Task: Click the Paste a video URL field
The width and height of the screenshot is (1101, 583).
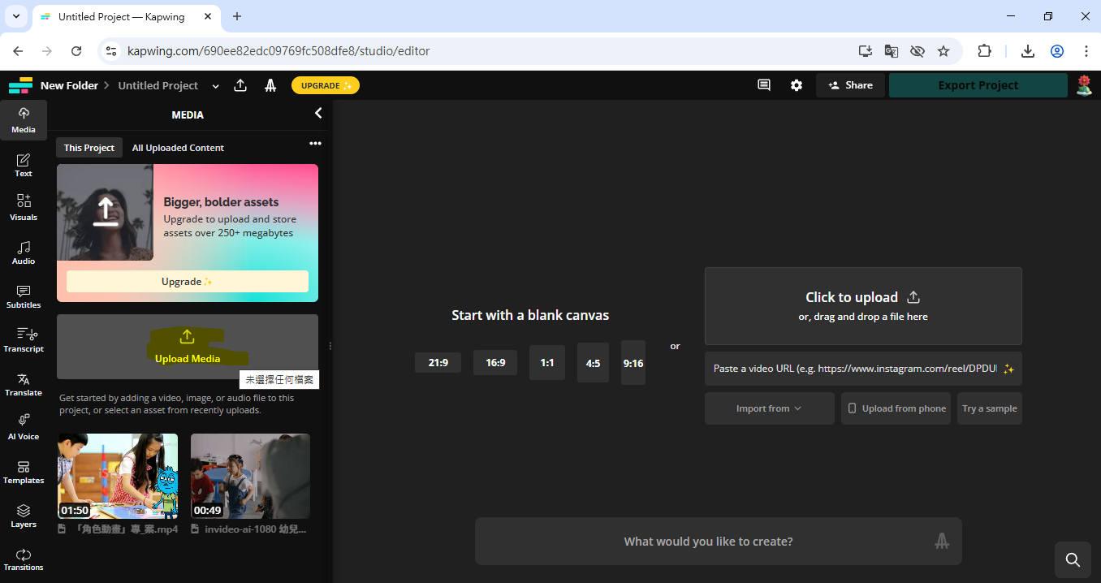Action: (854, 369)
